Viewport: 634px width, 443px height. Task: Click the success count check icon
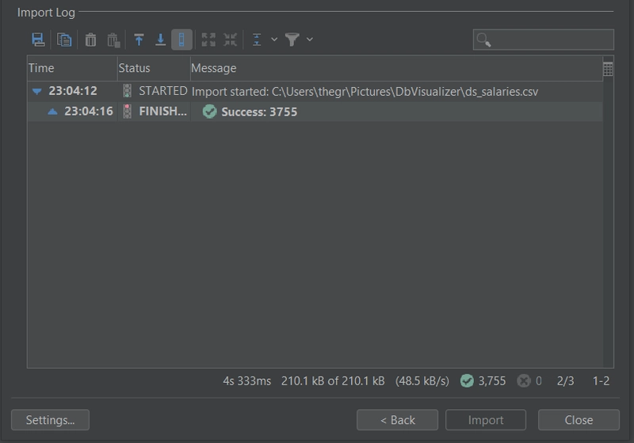pyautogui.click(x=467, y=381)
